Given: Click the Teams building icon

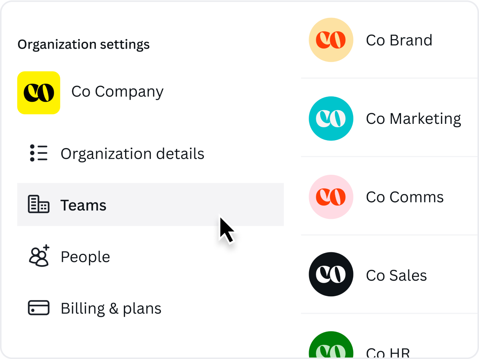Looking at the screenshot, I should tap(38, 204).
